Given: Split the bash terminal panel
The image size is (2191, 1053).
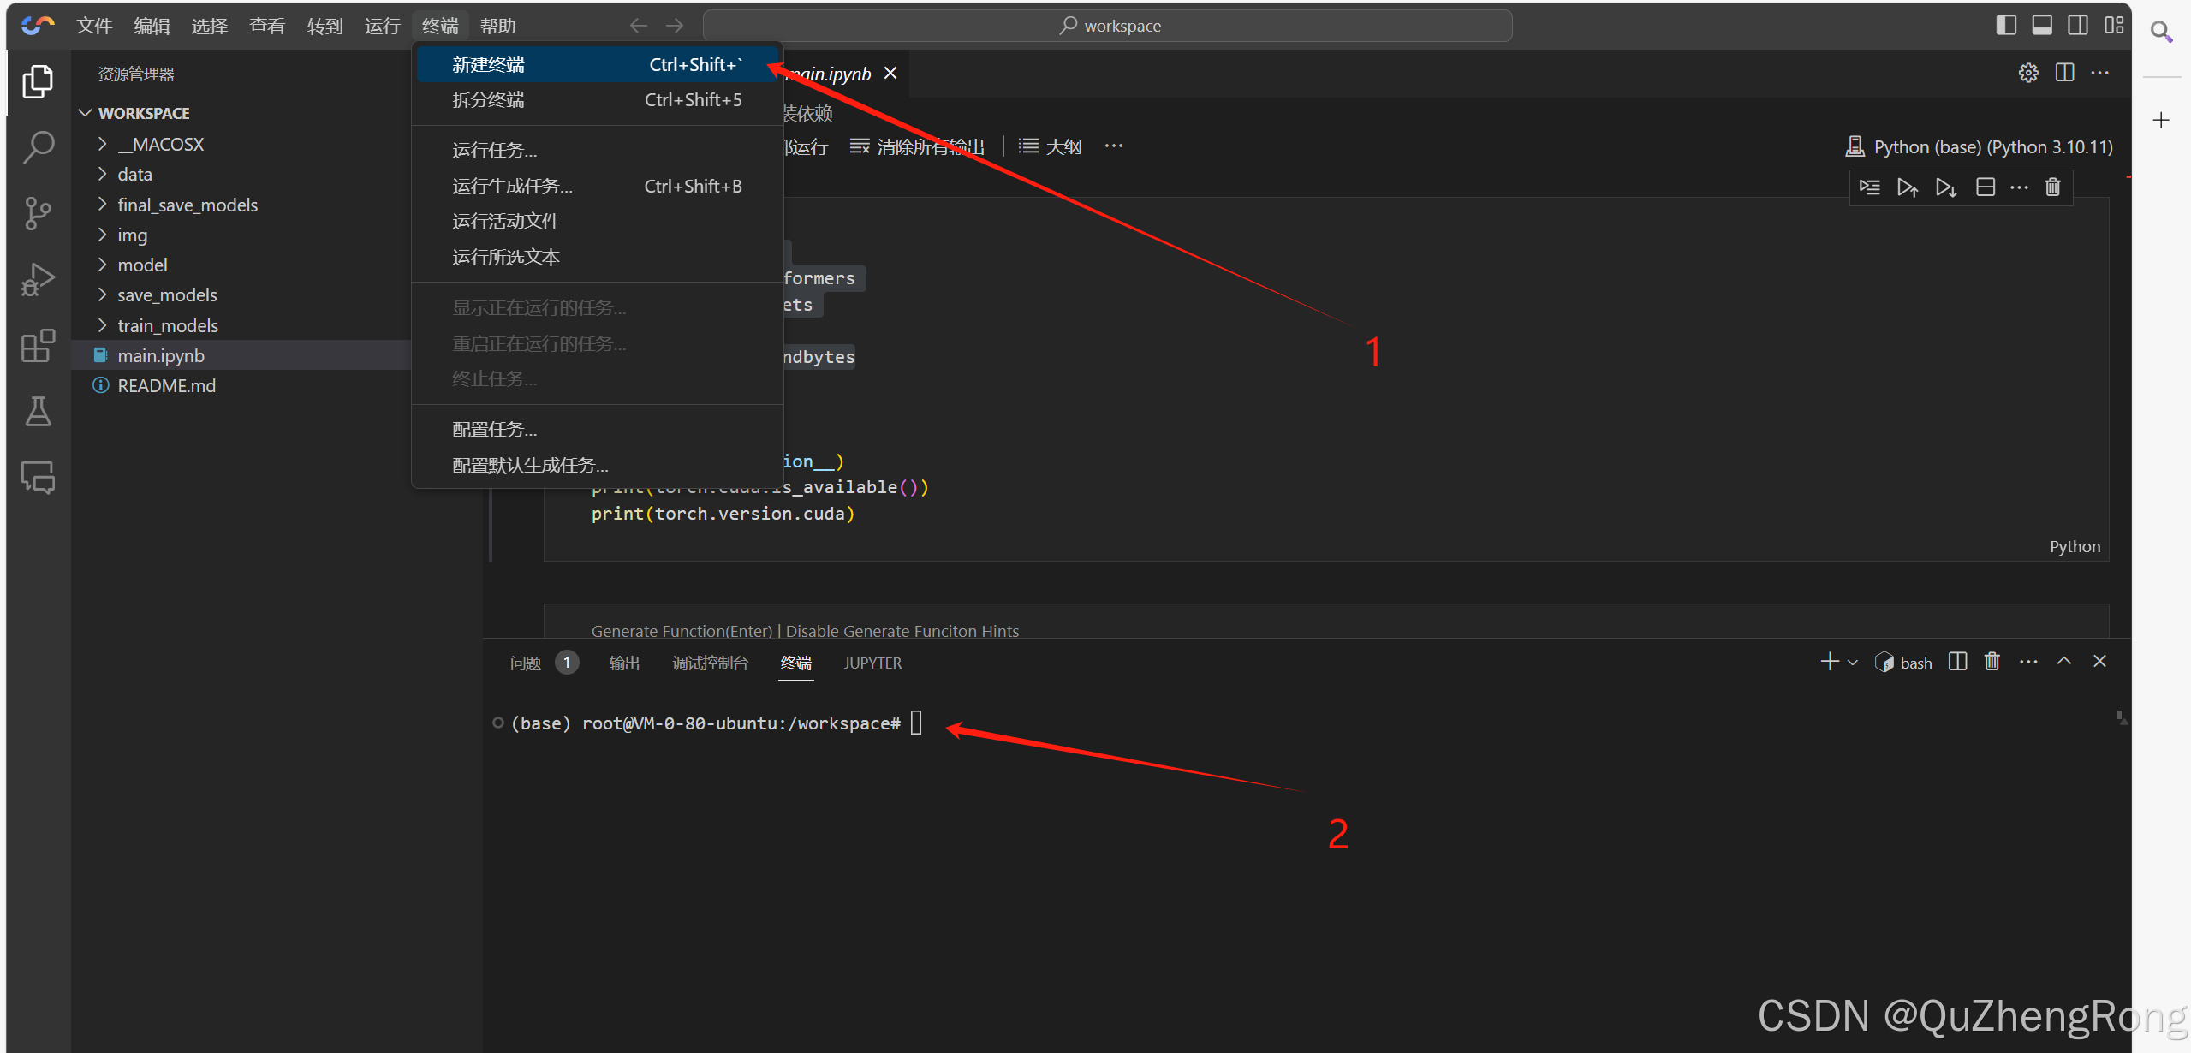Looking at the screenshot, I should [1957, 662].
